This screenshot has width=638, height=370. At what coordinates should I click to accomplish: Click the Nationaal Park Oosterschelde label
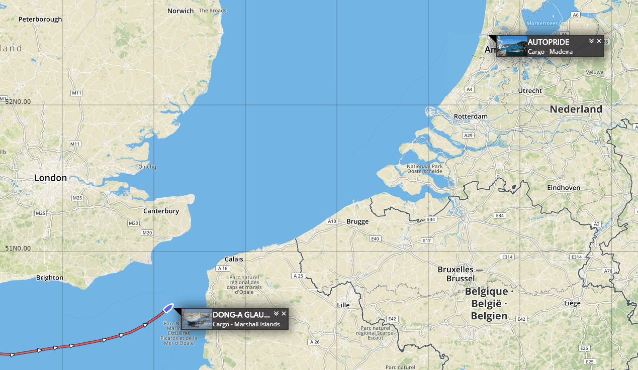424,169
